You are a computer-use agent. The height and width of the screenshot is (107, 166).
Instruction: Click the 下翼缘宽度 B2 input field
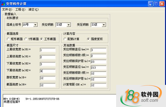(48, 64)
